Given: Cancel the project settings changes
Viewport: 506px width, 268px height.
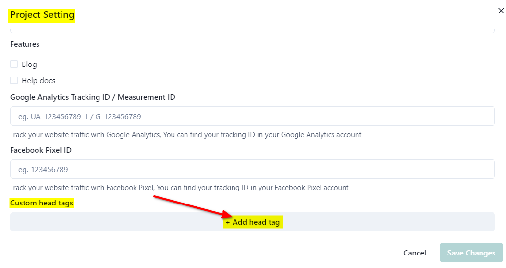Looking at the screenshot, I should pos(414,253).
